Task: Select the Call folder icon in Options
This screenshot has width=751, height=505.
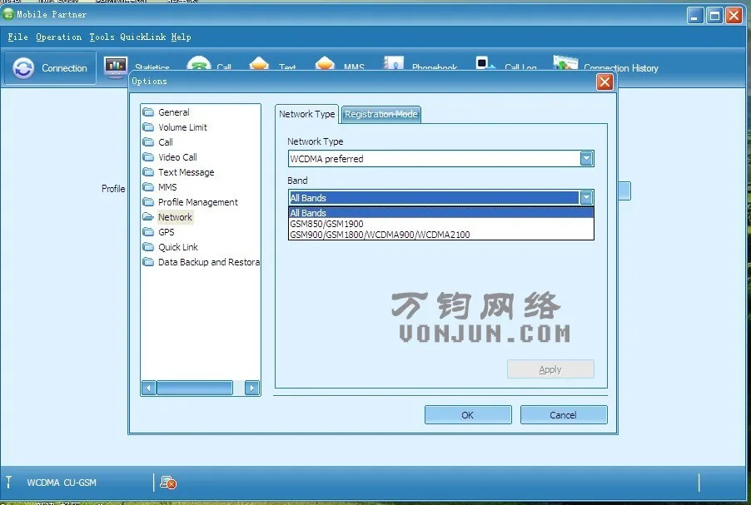Action: coord(148,142)
